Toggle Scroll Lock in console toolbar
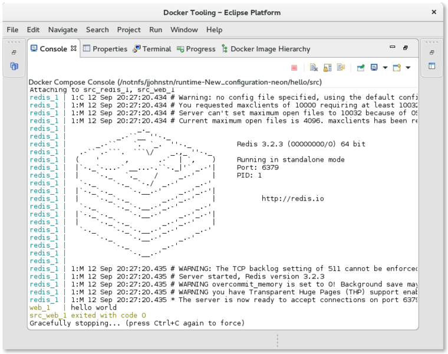This screenshot has width=448, height=354. (327, 67)
